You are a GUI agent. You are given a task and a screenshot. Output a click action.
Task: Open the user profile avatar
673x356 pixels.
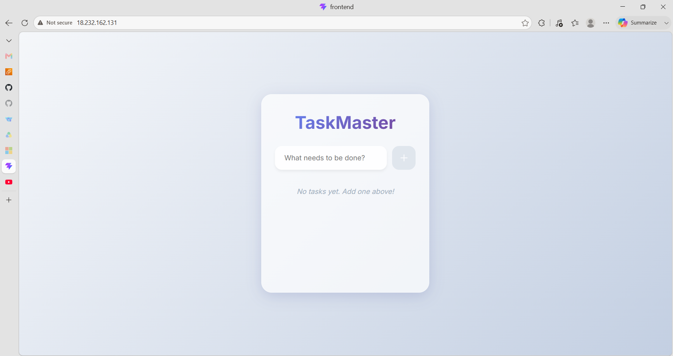click(591, 23)
